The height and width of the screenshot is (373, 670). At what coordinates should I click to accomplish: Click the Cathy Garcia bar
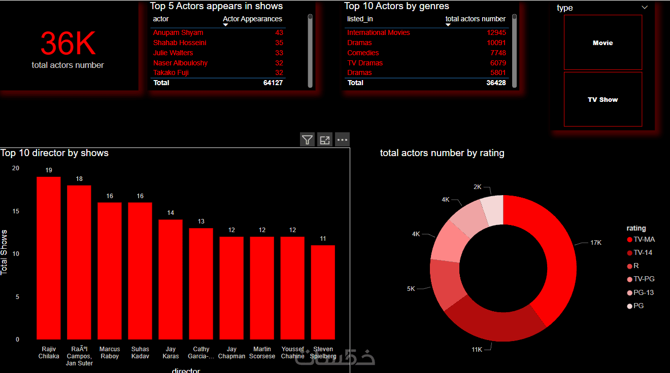(x=201, y=284)
